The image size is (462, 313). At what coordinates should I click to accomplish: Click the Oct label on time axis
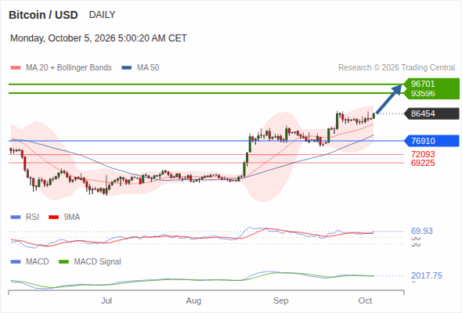pos(366,300)
